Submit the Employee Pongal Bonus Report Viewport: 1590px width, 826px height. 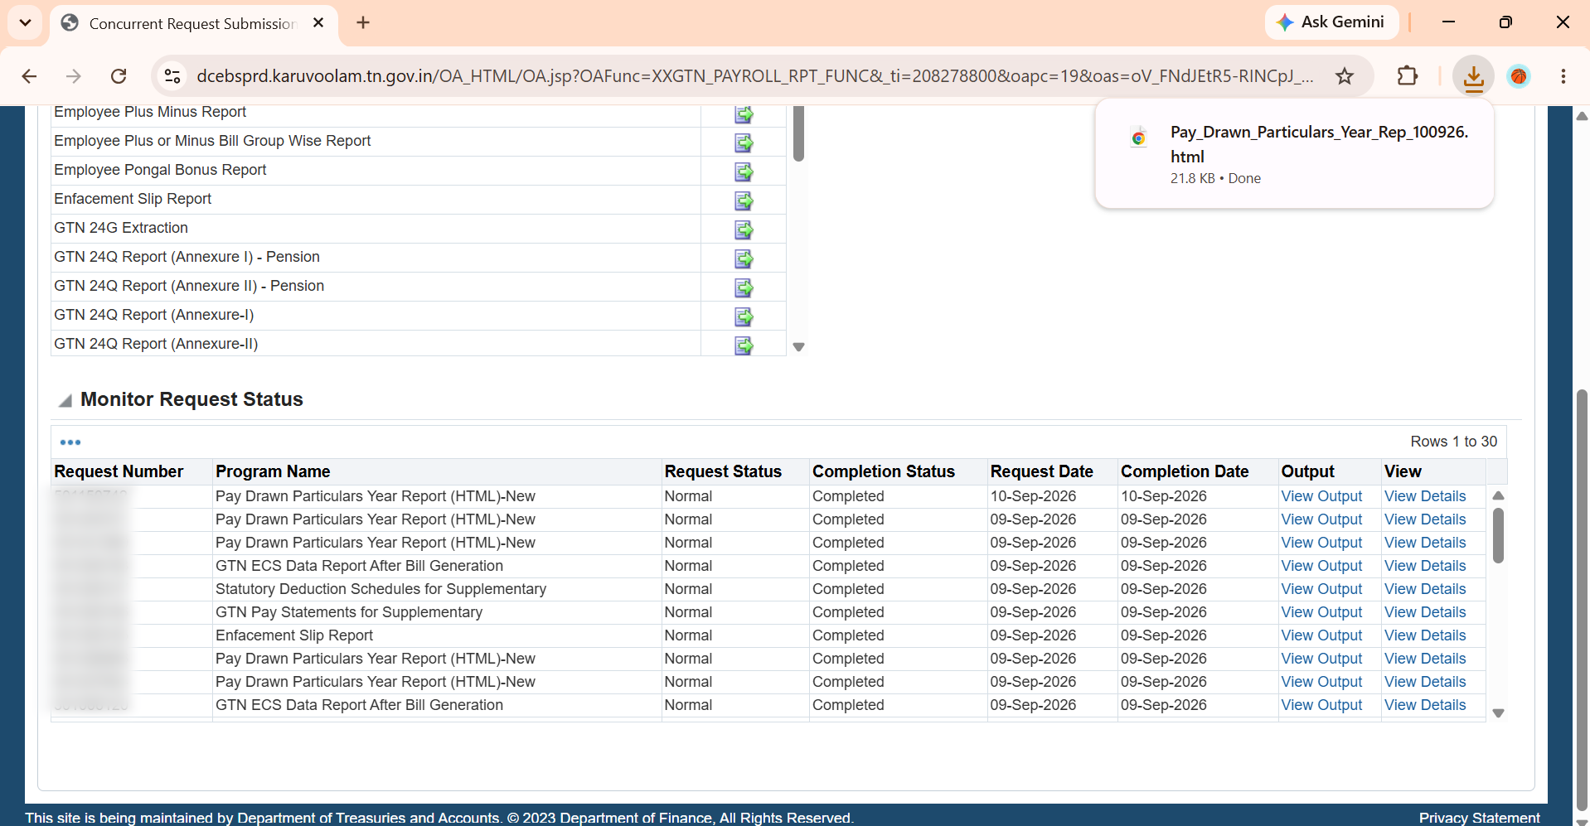[x=744, y=171]
